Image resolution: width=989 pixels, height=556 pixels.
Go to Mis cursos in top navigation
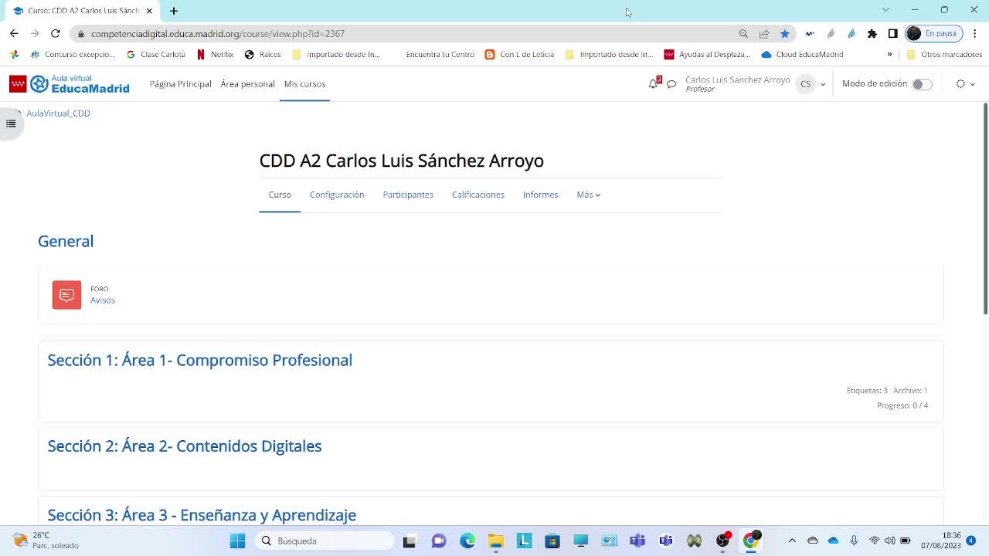tap(304, 84)
